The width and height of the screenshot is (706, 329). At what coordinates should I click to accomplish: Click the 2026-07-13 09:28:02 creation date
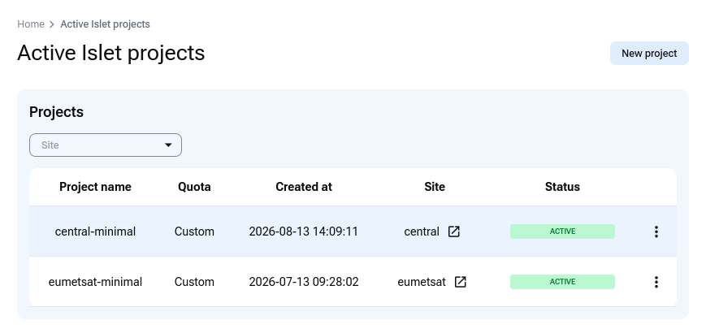pyautogui.click(x=304, y=282)
